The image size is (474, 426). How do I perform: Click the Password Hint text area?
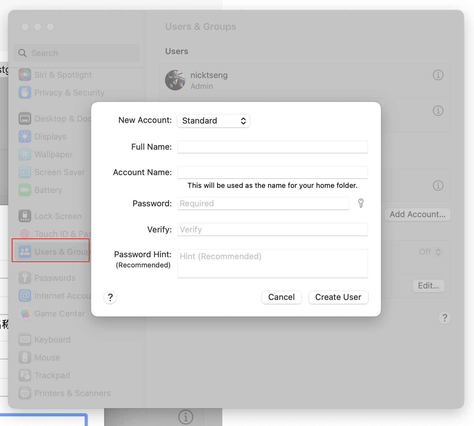(272, 264)
